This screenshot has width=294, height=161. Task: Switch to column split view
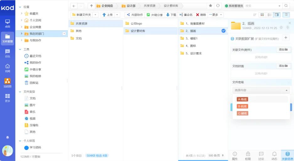pos(277,15)
